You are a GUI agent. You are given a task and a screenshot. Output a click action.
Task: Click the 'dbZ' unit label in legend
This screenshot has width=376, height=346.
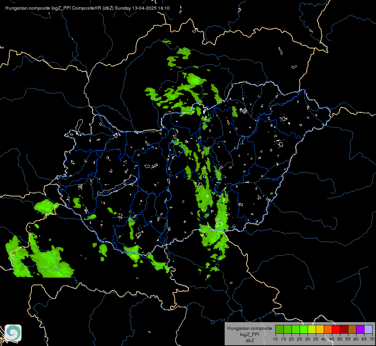pyautogui.click(x=250, y=341)
